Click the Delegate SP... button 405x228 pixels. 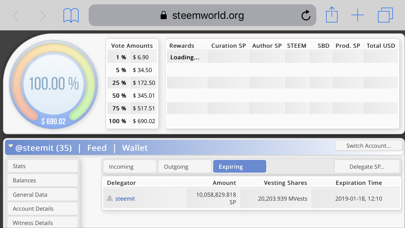(367, 167)
